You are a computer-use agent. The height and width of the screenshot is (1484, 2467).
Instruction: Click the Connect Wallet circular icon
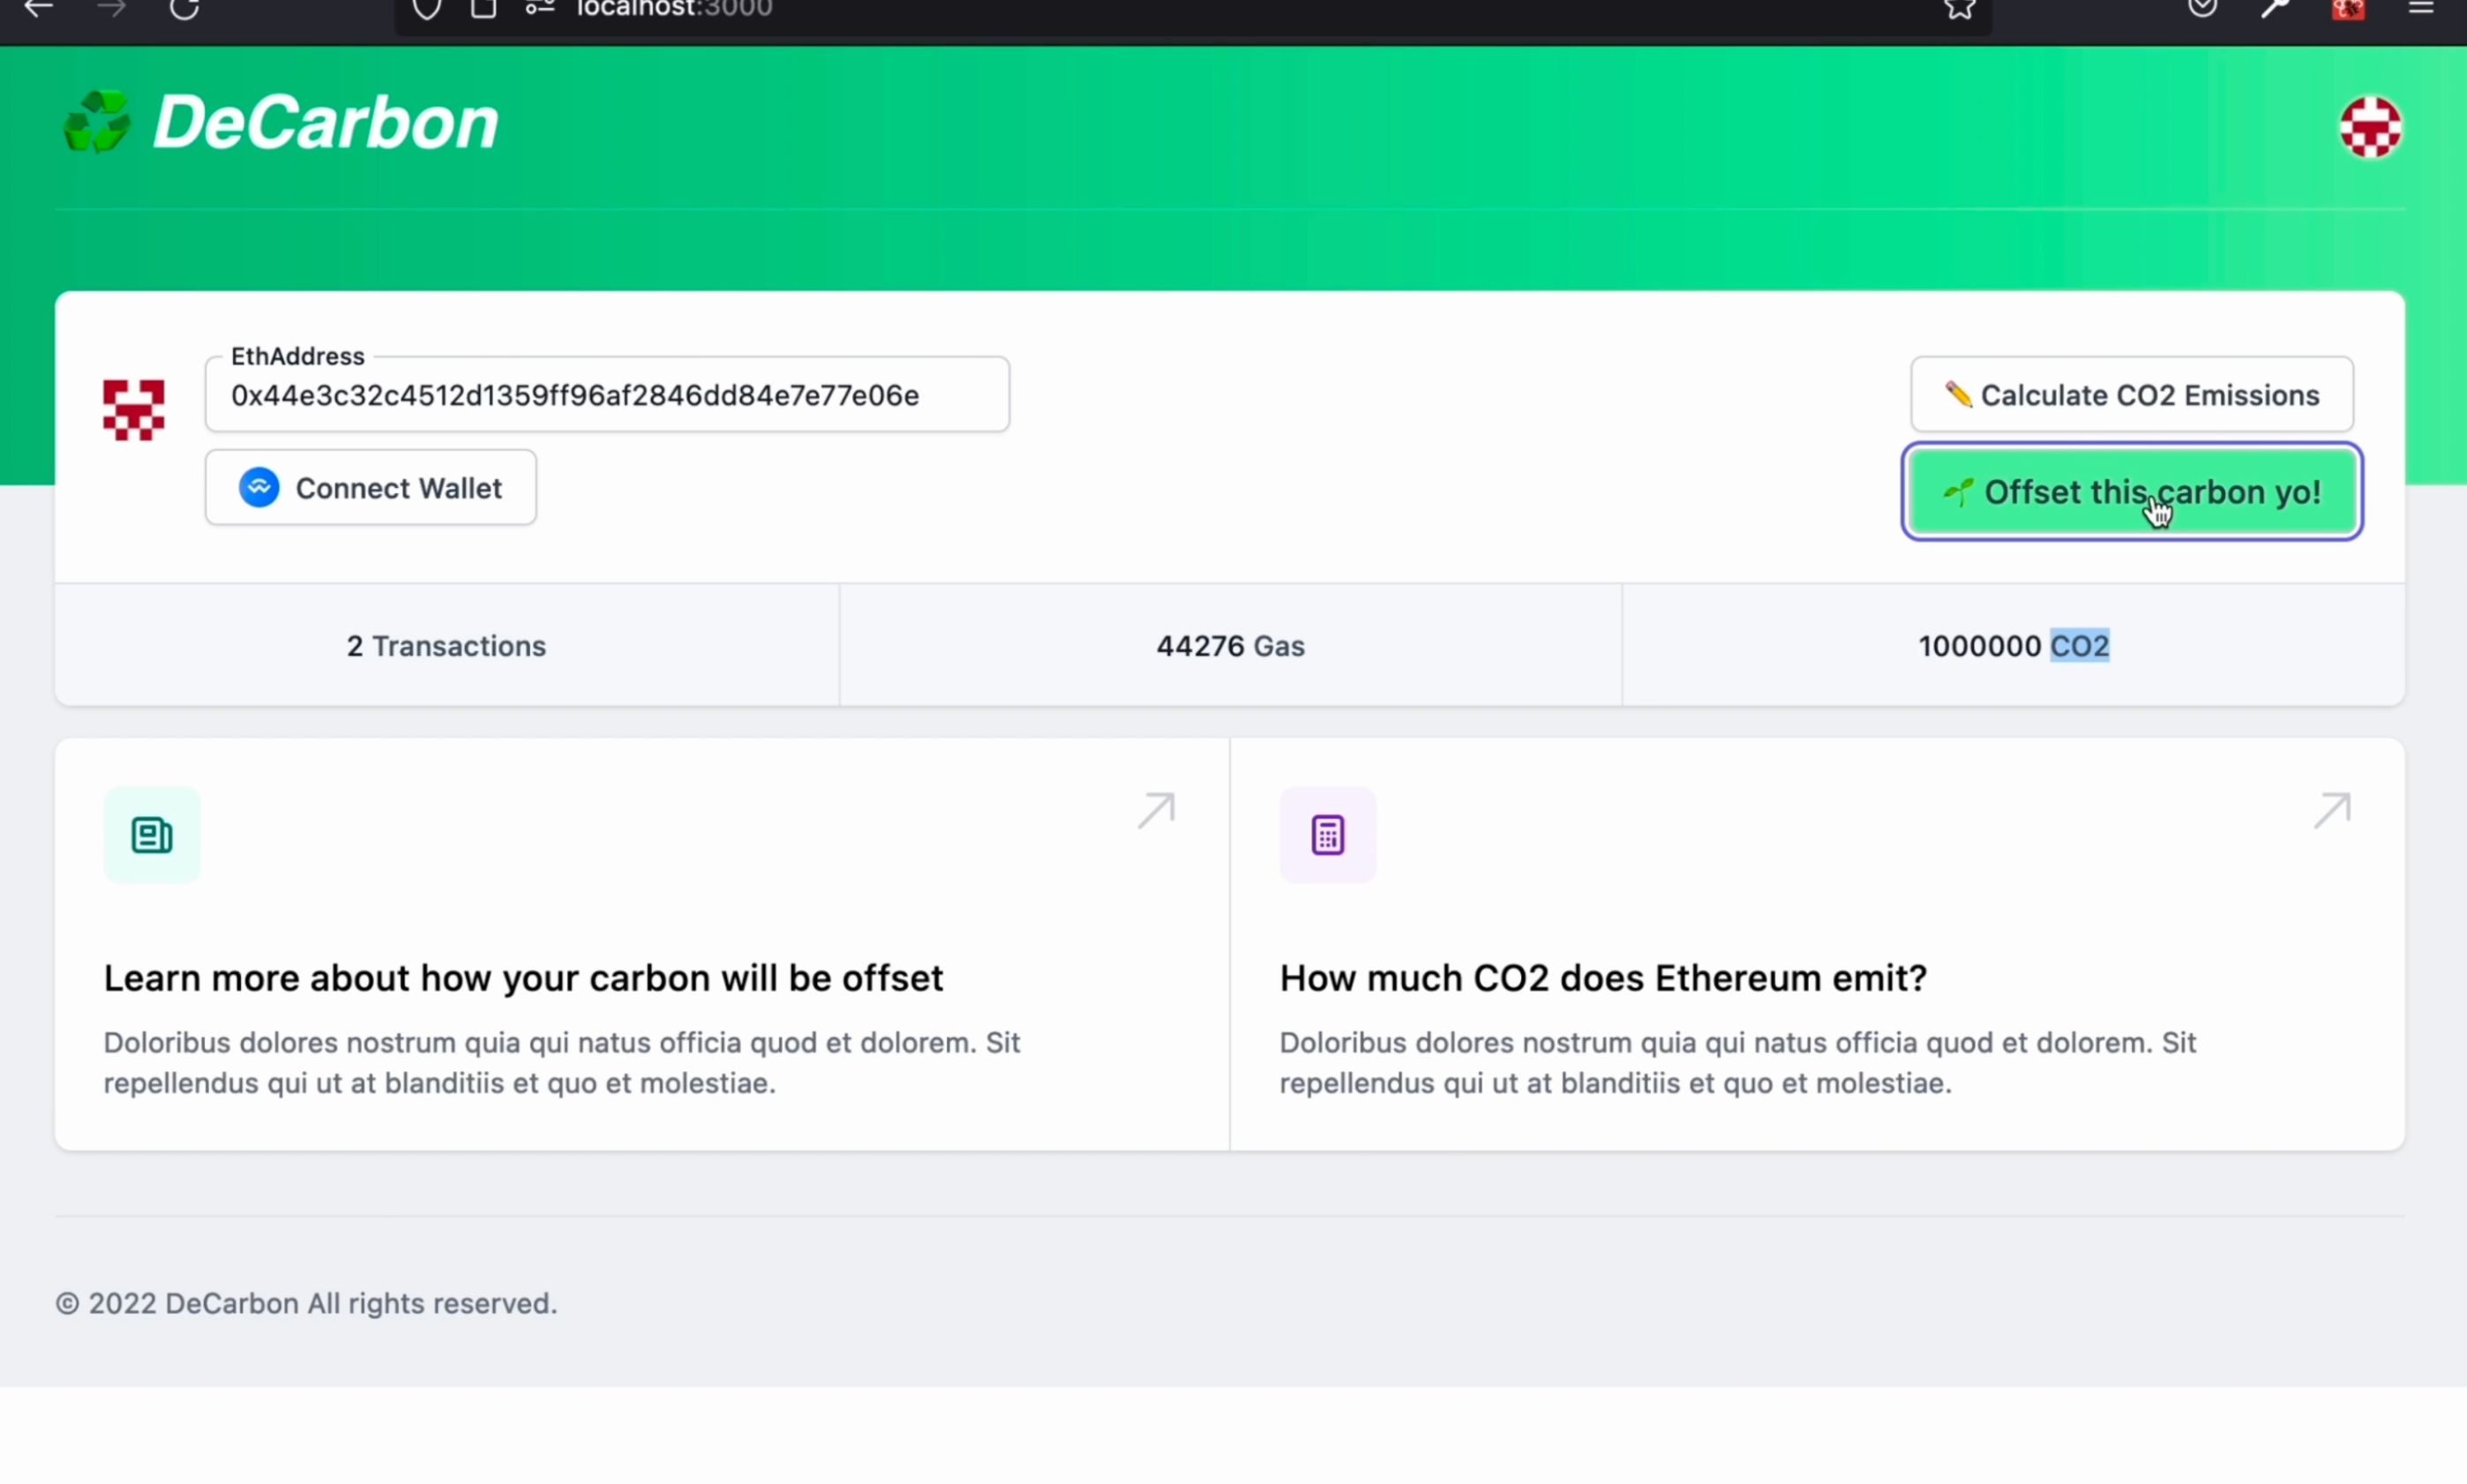coord(259,488)
